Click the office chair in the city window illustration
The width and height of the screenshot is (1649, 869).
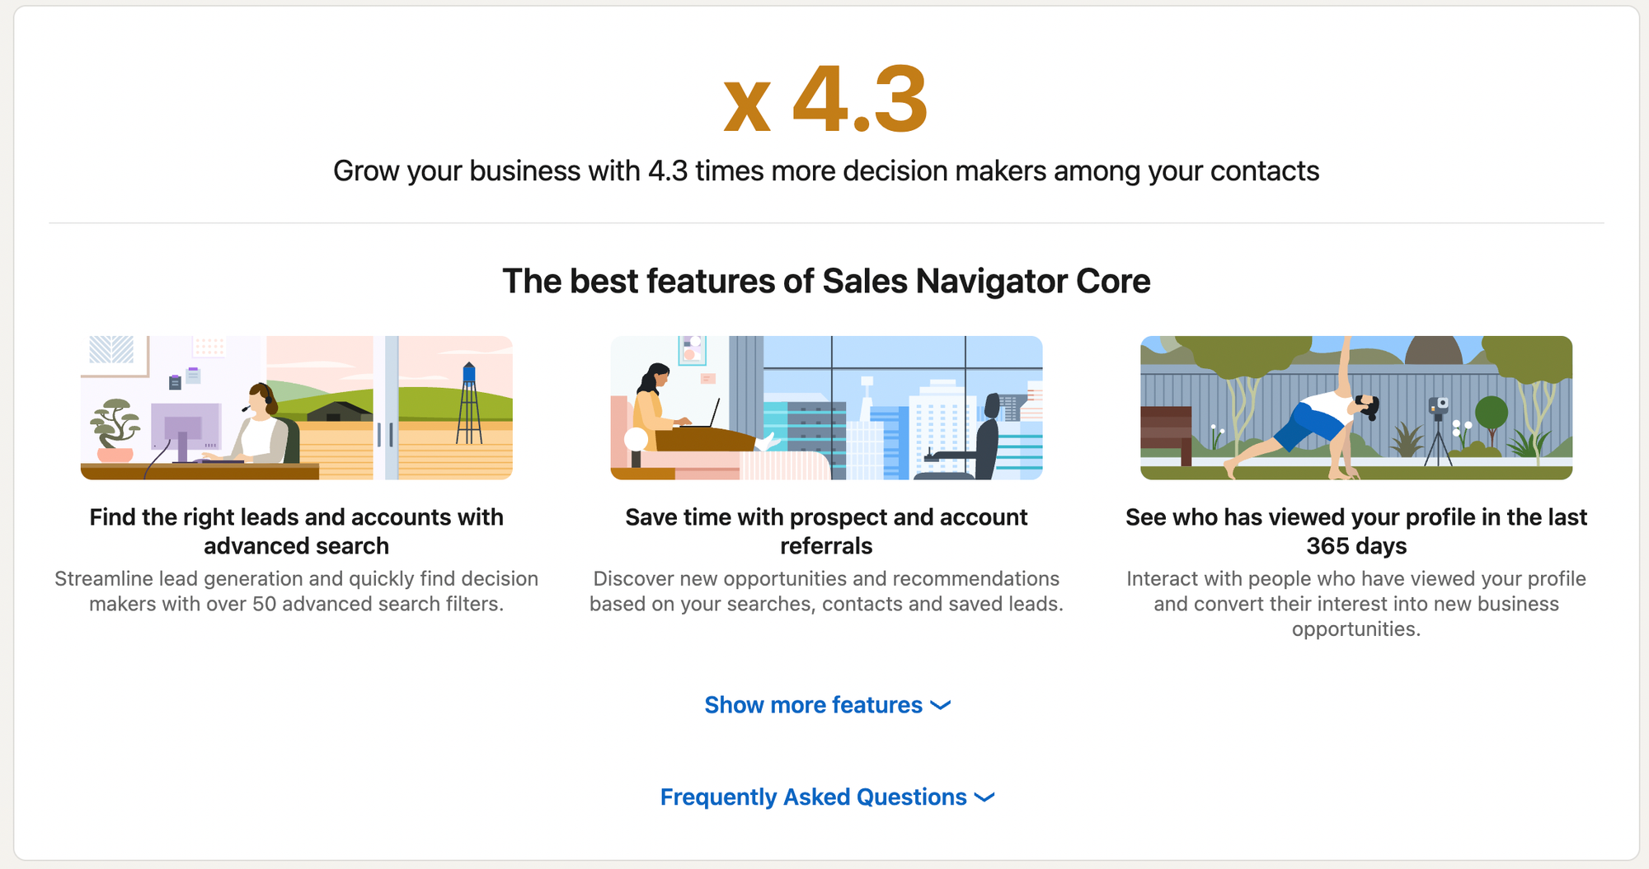[x=981, y=441]
